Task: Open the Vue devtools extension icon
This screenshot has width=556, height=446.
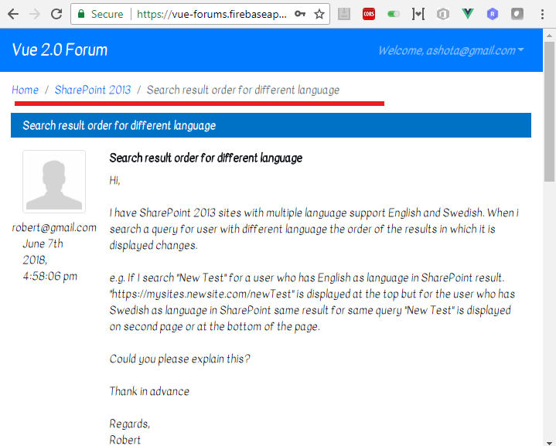Action: [x=468, y=14]
